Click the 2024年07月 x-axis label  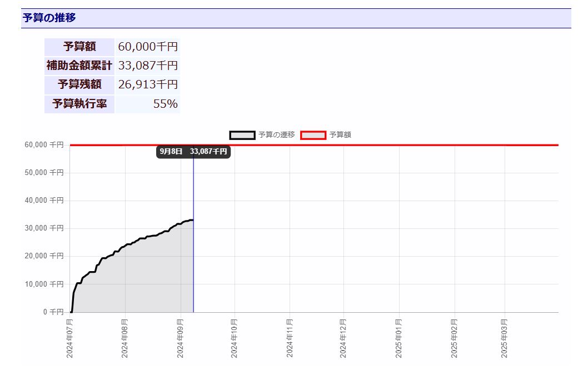click(70, 338)
